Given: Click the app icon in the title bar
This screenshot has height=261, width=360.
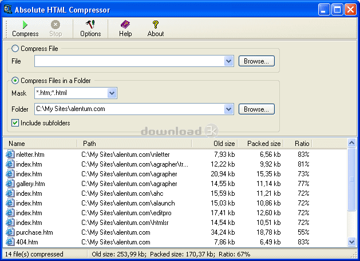Looking at the screenshot, I should [x=8, y=9].
